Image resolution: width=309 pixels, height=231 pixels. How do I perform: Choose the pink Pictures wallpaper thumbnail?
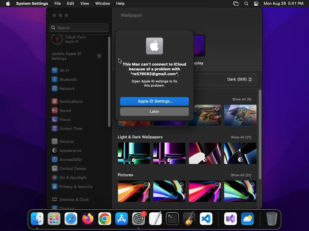[x=205, y=191]
